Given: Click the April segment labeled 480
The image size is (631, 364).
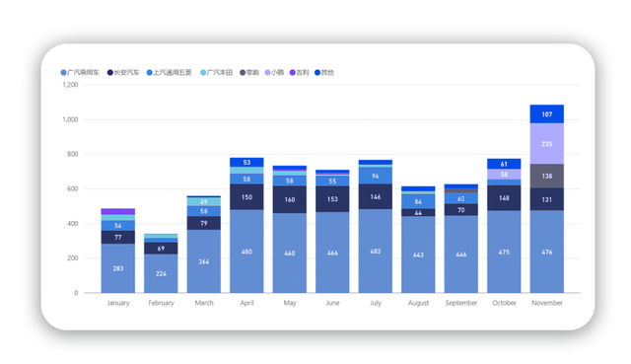Looking at the screenshot, I should pyautogui.click(x=246, y=252).
